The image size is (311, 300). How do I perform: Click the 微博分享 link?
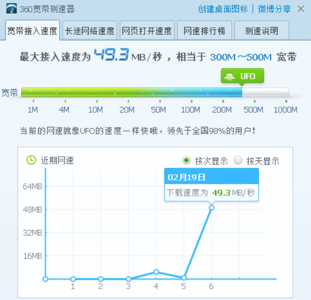(x=274, y=9)
